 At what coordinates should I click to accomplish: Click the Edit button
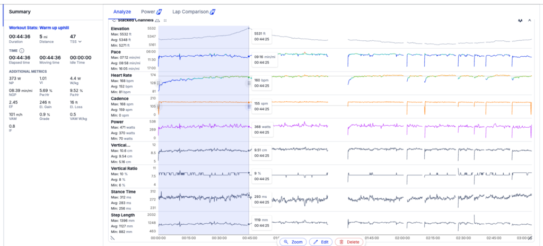tap(321, 242)
